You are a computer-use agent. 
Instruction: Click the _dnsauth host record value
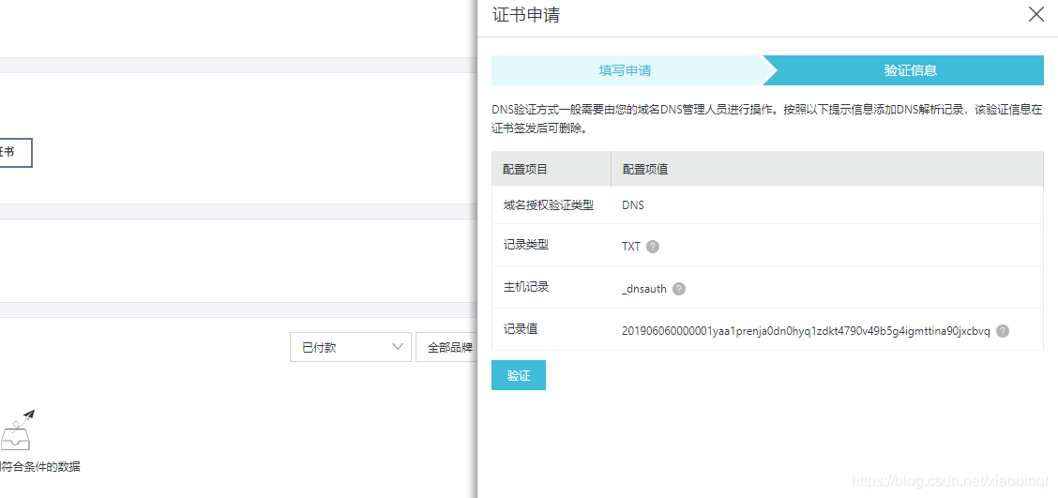644,289
